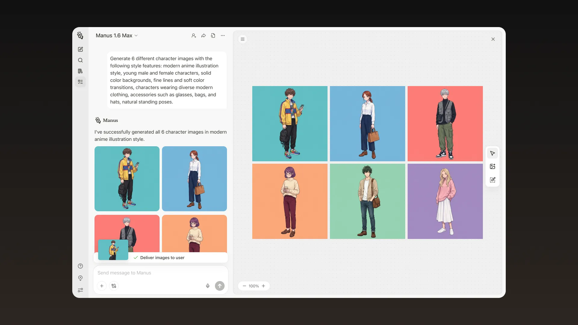The height and width of the screenshot is (325, 578).
Task: Click the microphone to dictate a message
Action: (x=208, y=286)
